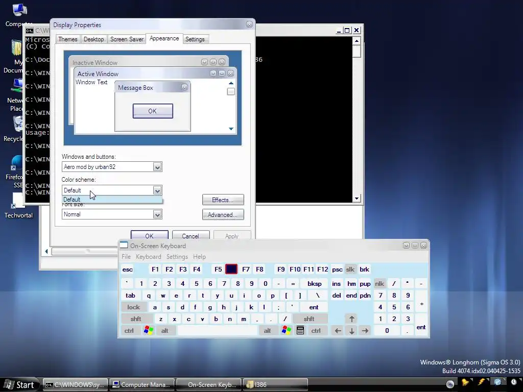Toggle the right shft key on keyboard
Screen dimensions: 523x392
coord(309,318)
